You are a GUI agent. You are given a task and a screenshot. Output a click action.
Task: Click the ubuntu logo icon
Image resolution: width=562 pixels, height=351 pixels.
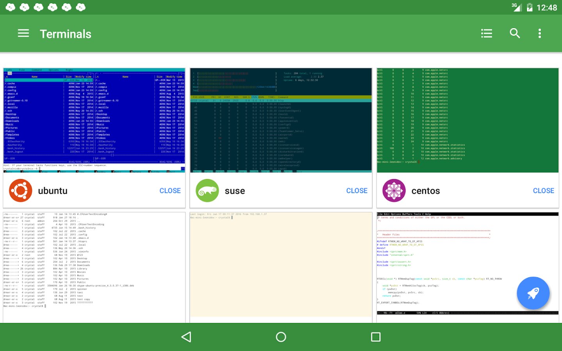[21, 191]
